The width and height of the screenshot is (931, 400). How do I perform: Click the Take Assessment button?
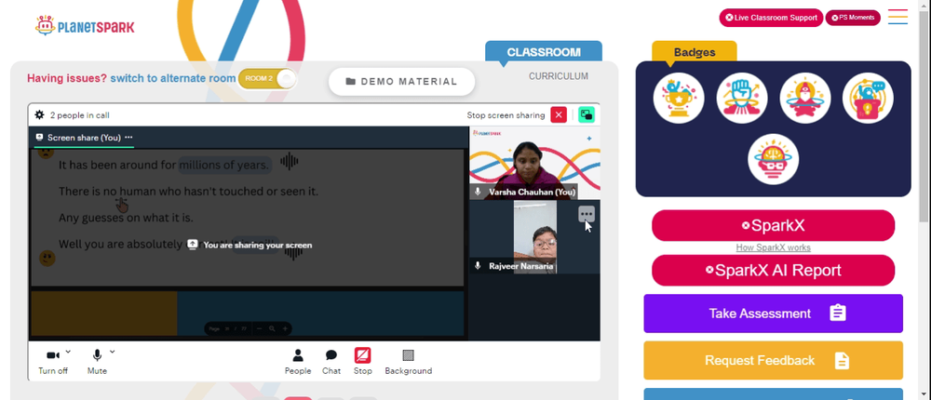coord(773,313)
